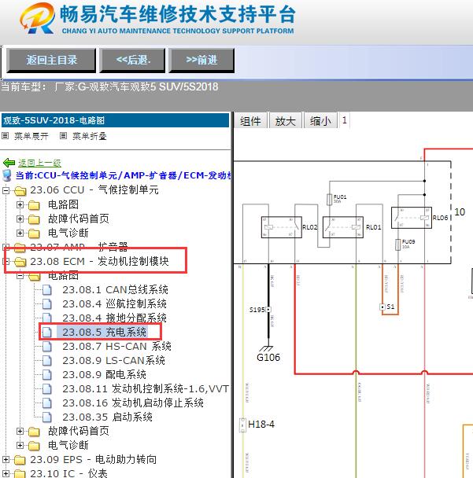
Task: Click the document icon for 23.08.1 CAN总线系统
Action: point(46,290)
